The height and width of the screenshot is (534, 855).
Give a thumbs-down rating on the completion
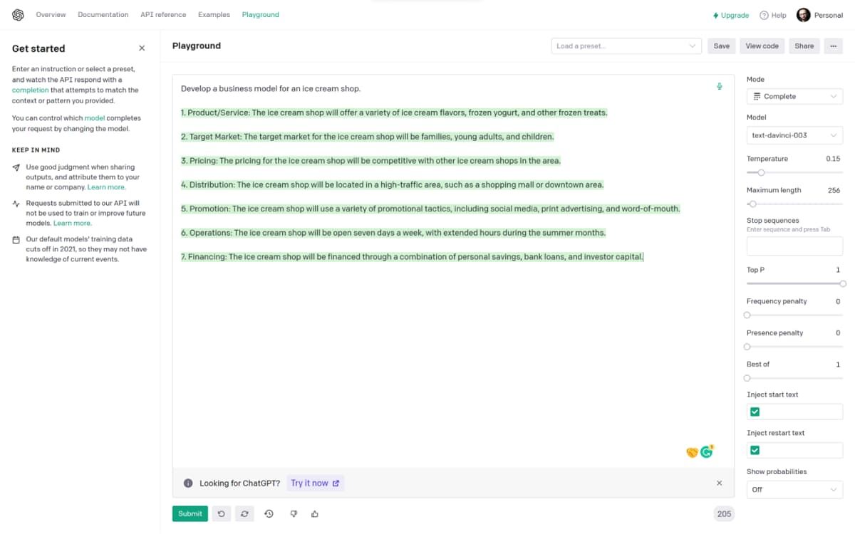(294, 513)
